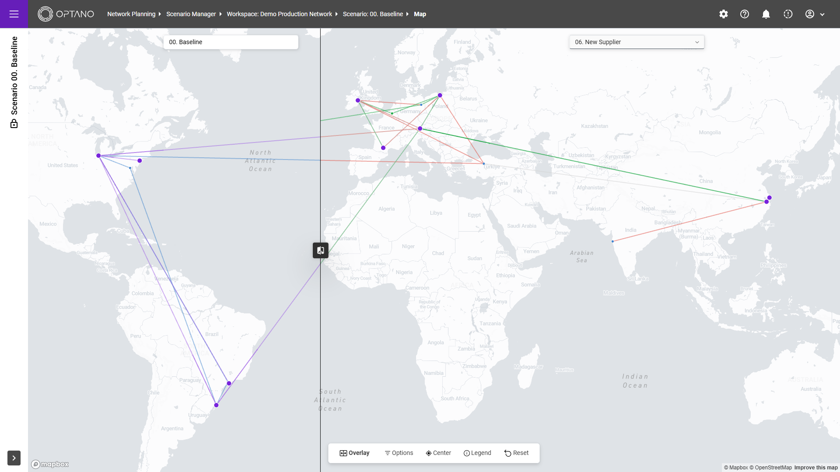840x472 pixels.
Task: Open the hamburger main menu
Action: [x=14, y=14]
